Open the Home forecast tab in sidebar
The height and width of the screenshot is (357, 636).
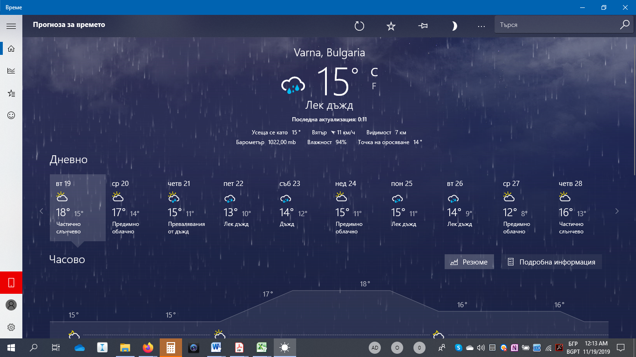(11, 48)
